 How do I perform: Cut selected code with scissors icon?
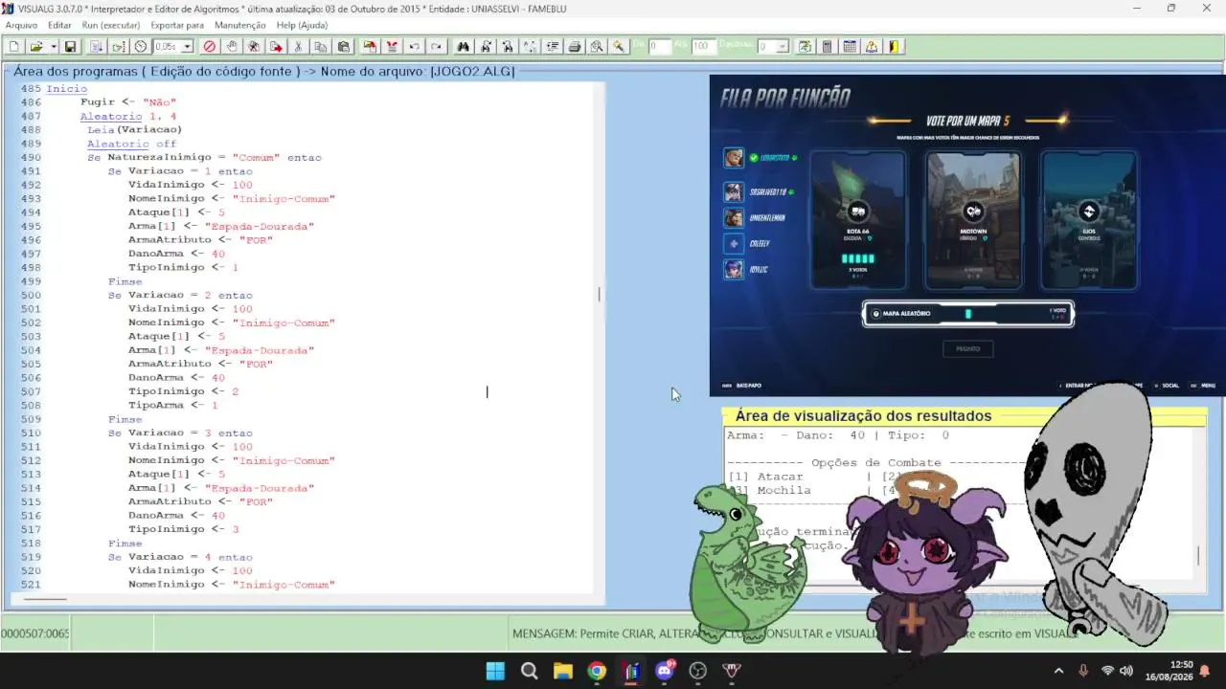click(x=299, y=46)
